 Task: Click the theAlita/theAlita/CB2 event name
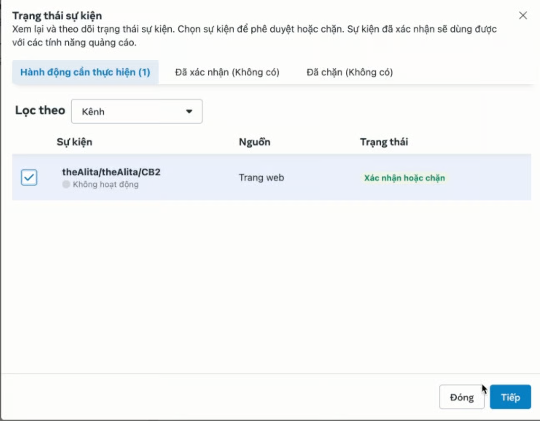[111, 172]
